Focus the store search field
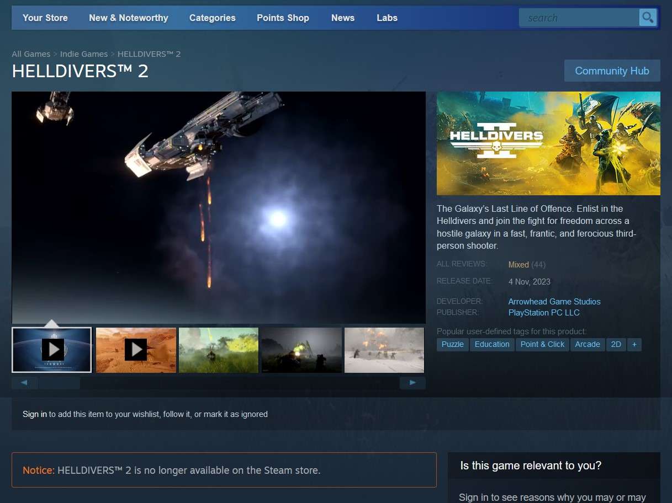This screenshot has width=672, height=503. 579,18
